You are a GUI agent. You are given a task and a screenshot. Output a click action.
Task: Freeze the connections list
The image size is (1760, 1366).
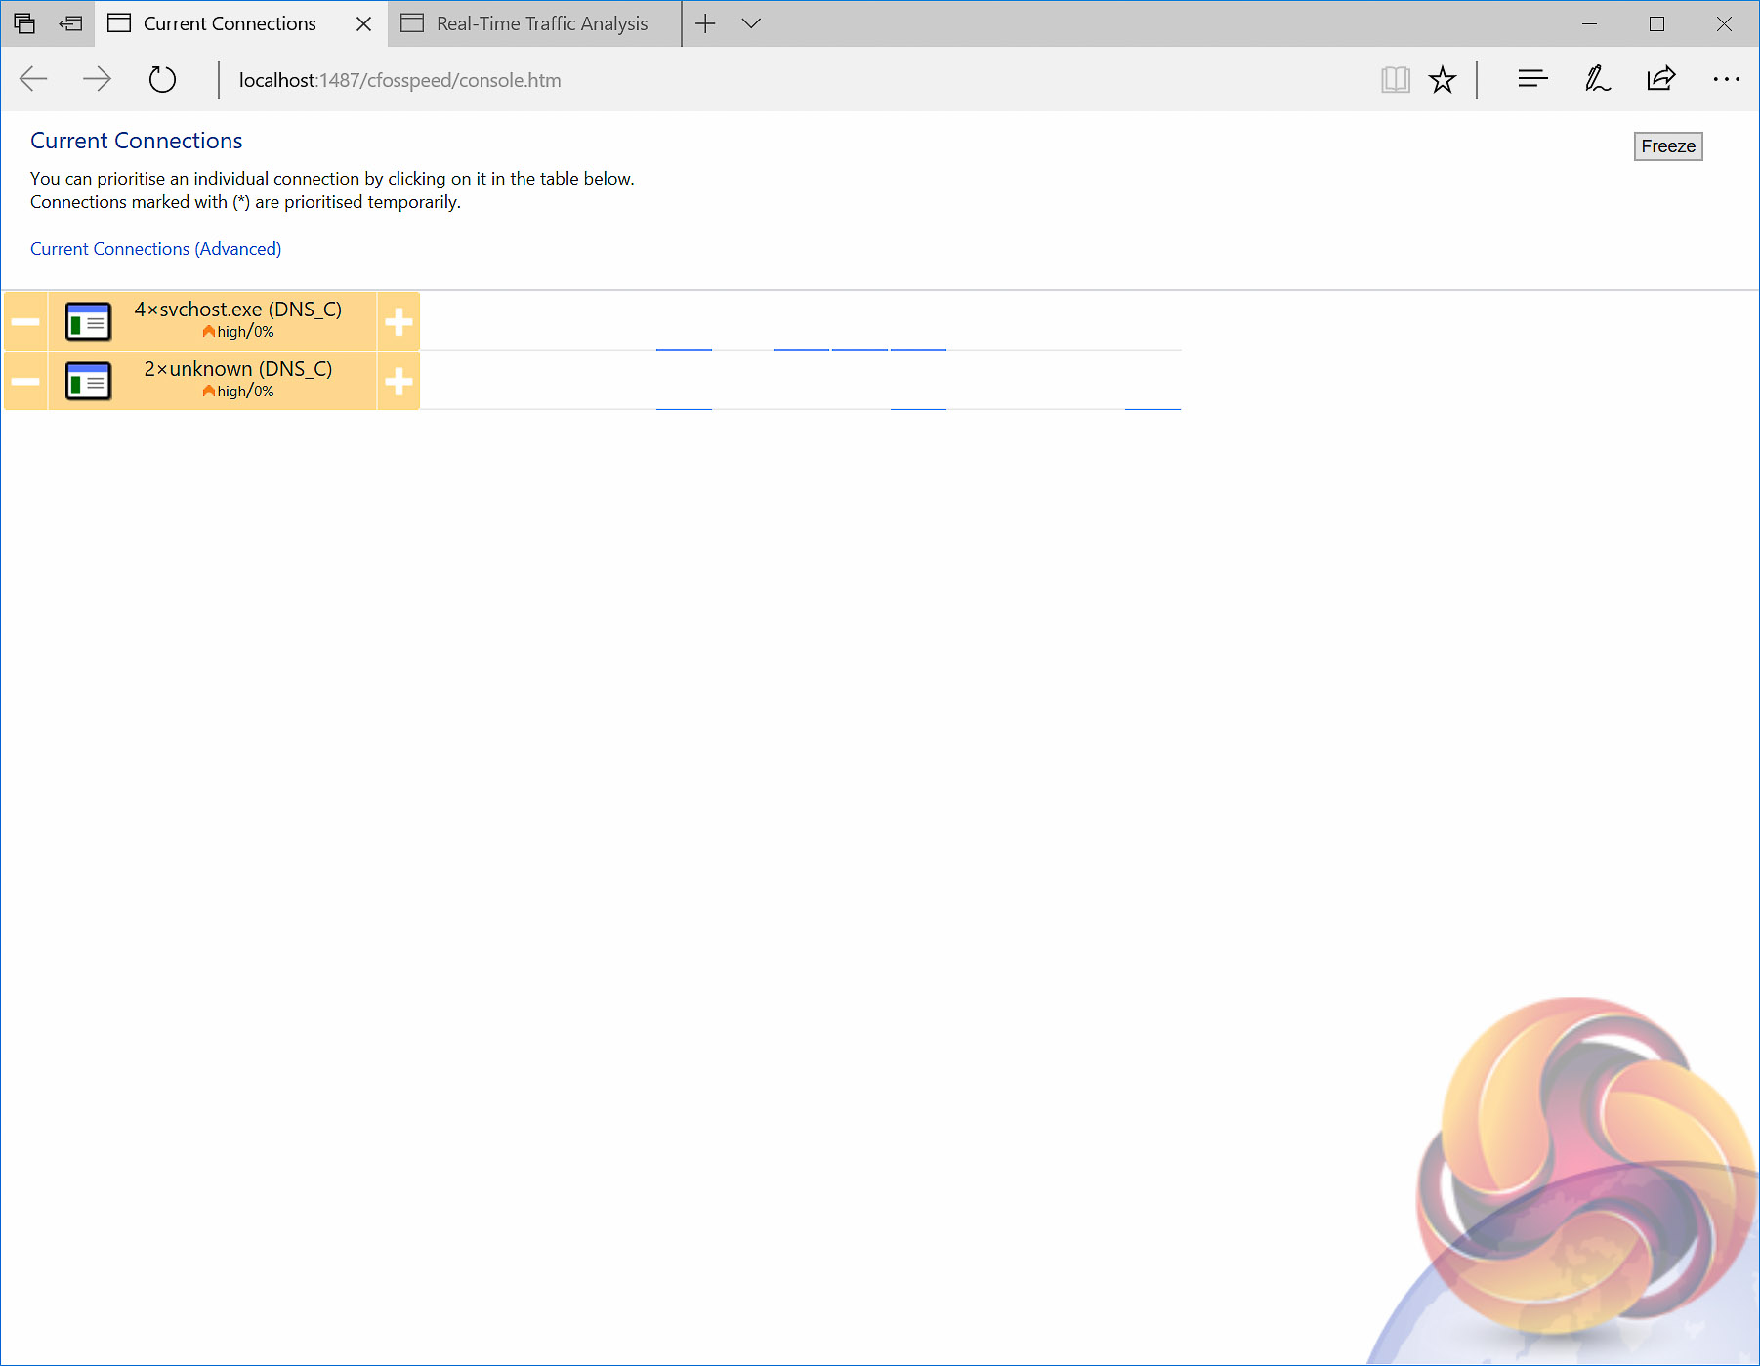(1668, 146)
